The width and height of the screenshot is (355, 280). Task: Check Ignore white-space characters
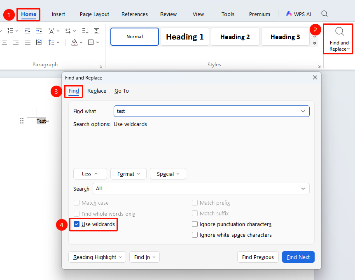[x=195, y=235]
